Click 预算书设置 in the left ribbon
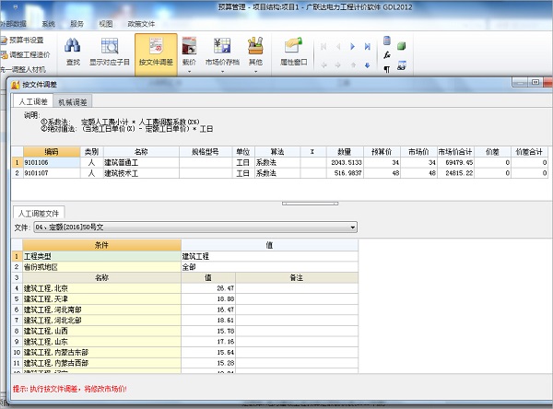Image resolution: width=553 pixels, height=409 pixels. [22, 41]
